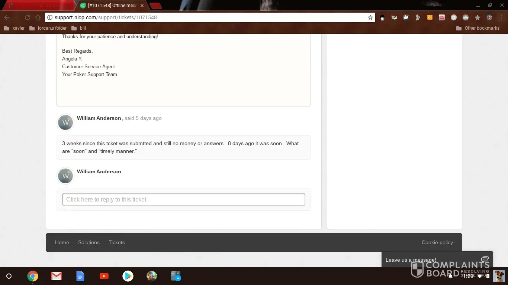Open the jordan,s folder bookmark folder

(x=48, y=28)
